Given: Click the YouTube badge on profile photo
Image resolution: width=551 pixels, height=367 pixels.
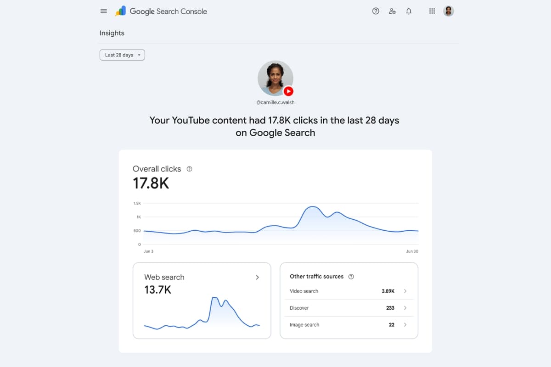Looking at the screenshot, I should (x=288, y=91).
